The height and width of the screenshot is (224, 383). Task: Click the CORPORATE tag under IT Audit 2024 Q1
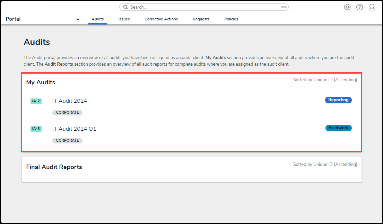point(67,141)
